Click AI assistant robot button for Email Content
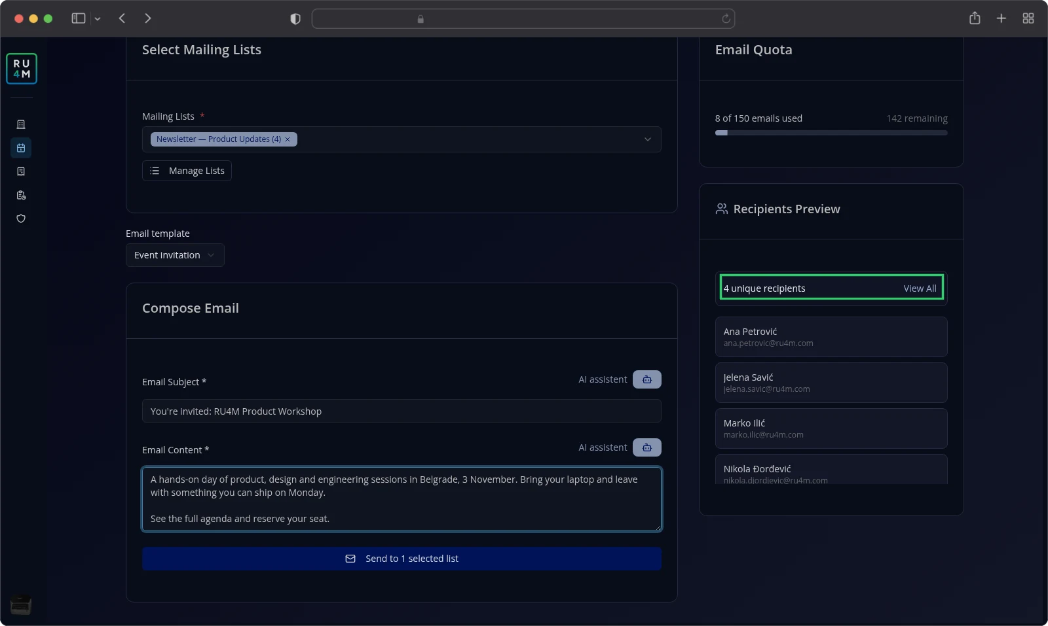Screen dimensions: 1048x626 646,447
